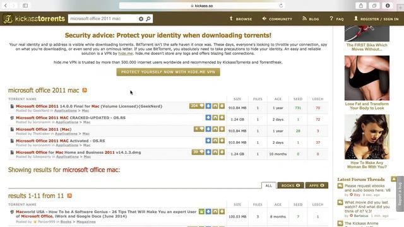Click magnet link for MAC Activated torrent
The image size is (404, 227).
(x=215, y=141)
